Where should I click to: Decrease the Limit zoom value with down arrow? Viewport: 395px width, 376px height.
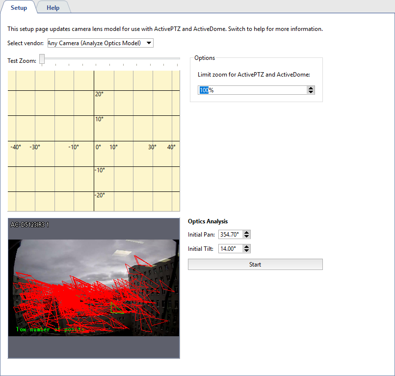pos(311,92)
